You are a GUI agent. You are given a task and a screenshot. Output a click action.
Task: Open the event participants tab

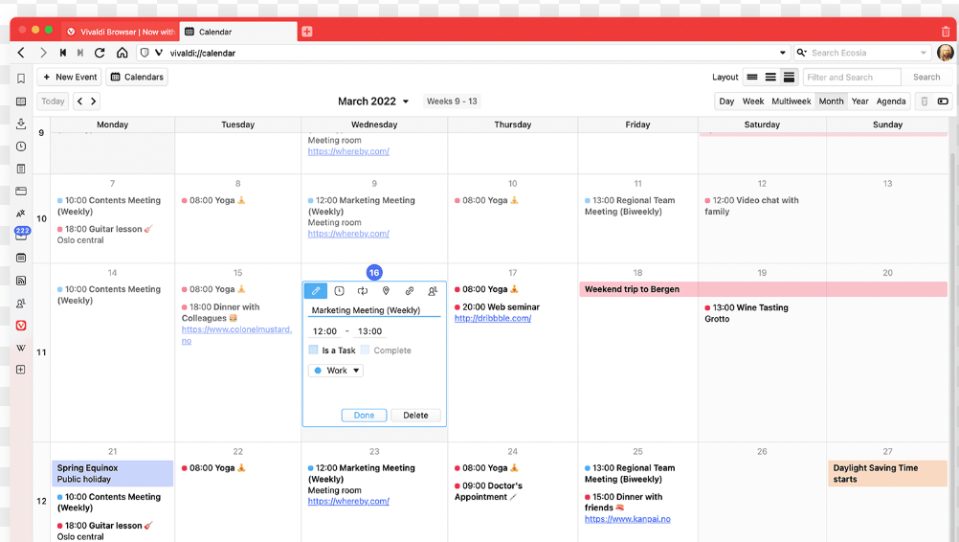click(x=433, y=291)
